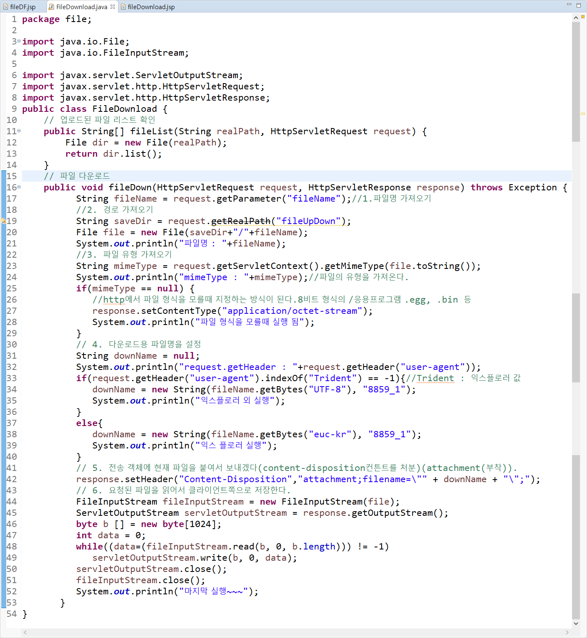Click the vertical scrollbar down arrow
587x638 pixels.
click(576, 623)
